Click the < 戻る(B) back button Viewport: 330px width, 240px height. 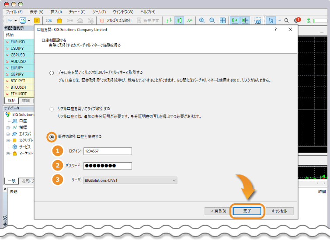click(x=219, y=211)
